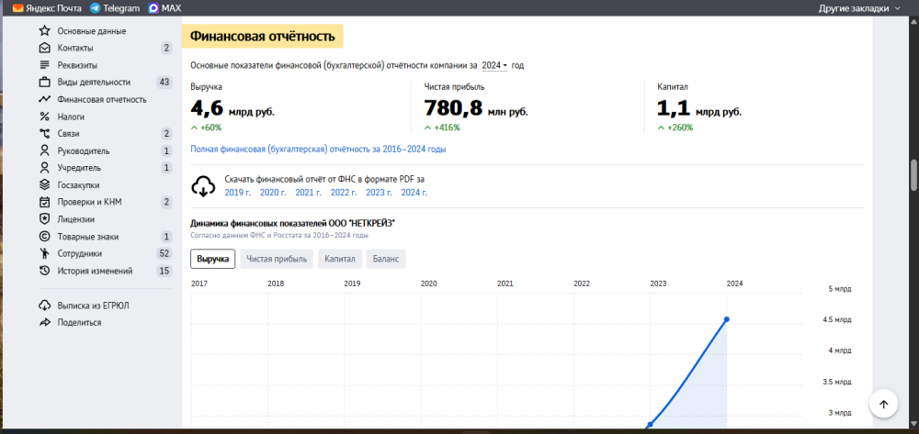Click the Налоги percent icon
The height and width of the screenshot is (434, 919).
[x=44, y=117]
